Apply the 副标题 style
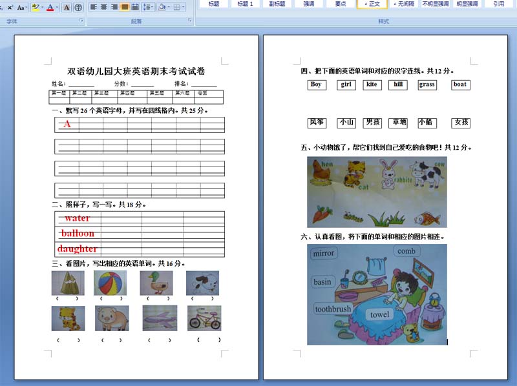Screen dimensions: 517x386 pyautogui.click(x=277, y=4)
